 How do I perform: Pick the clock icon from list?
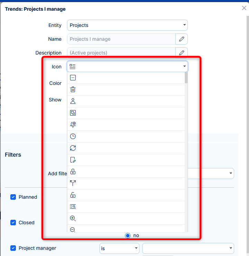tap(73, 137)
